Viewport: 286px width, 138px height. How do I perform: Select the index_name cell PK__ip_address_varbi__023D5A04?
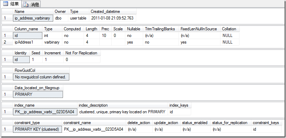[45, 112]
